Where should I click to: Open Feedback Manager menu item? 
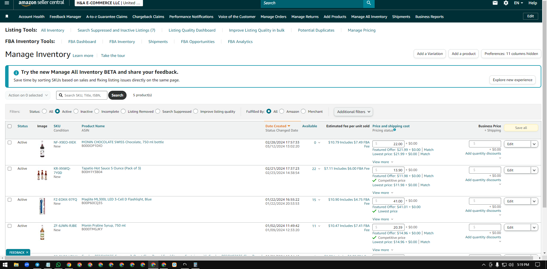[x=65, y=17]
